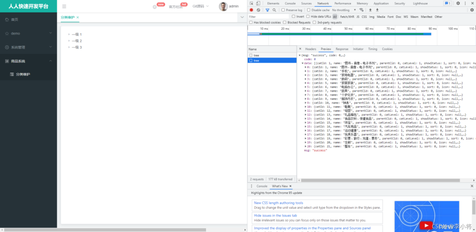
Task: Check 3rd-party requests checkbox
Action: click(x=314, y=22)
